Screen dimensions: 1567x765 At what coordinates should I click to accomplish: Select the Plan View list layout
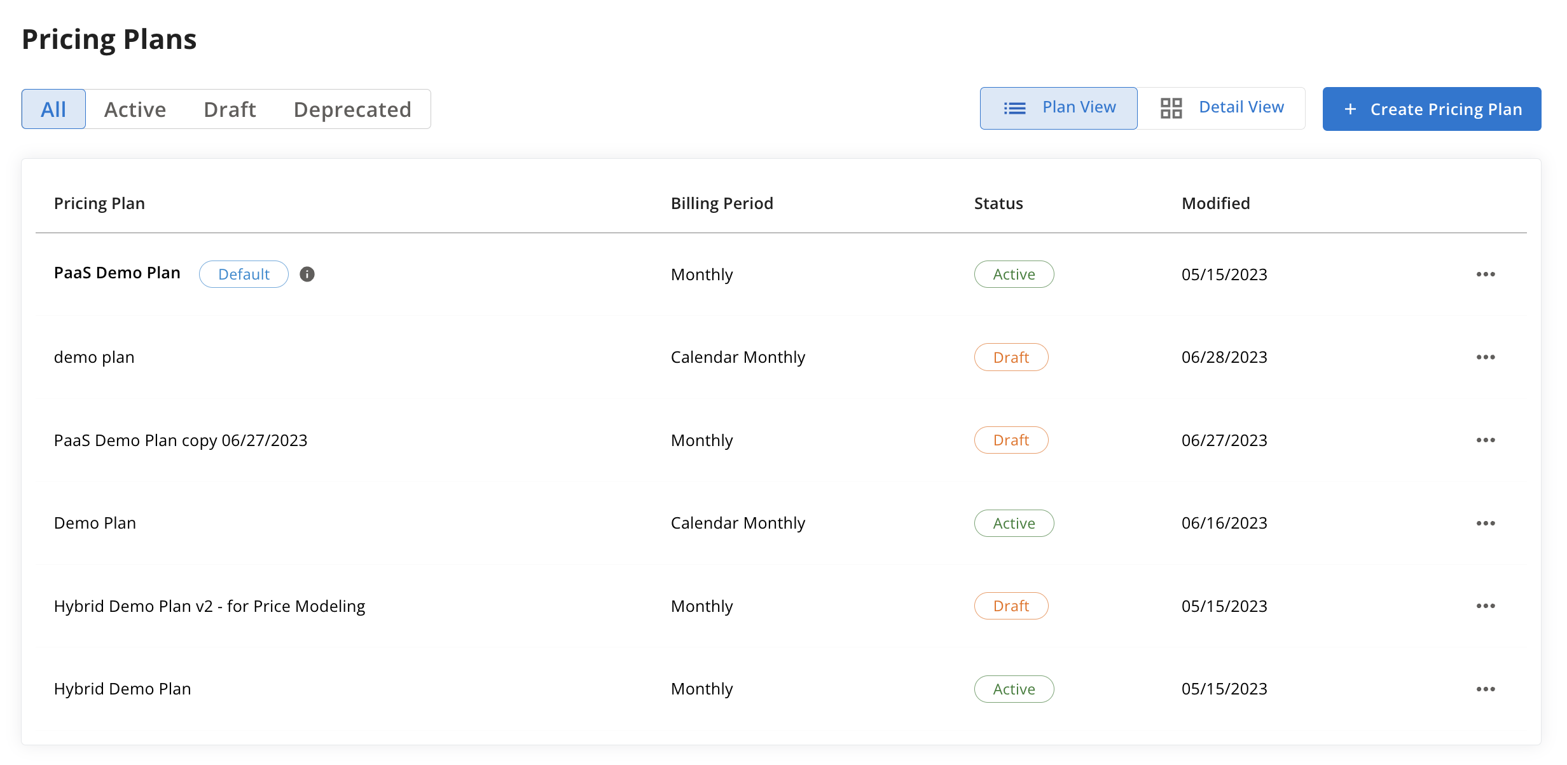(1058, 108)
